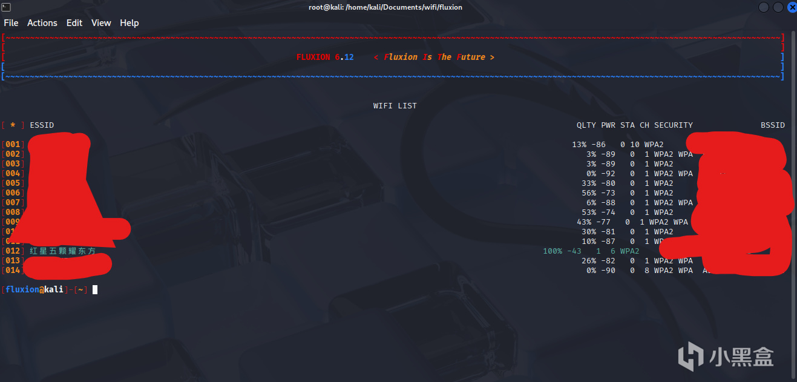This screenshot has width=797, height=382.
Task: Select row number [005]
Action: pos(13,183)
